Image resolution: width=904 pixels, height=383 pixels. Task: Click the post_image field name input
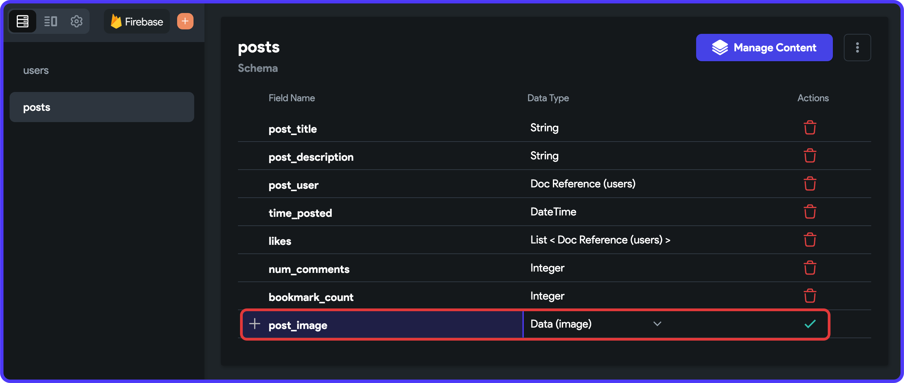pyautogui.click(x=386, y=325)
